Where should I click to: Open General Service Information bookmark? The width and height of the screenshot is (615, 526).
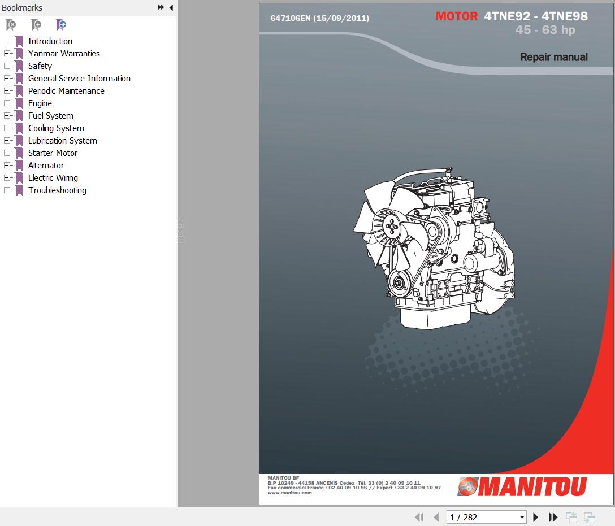79,79
